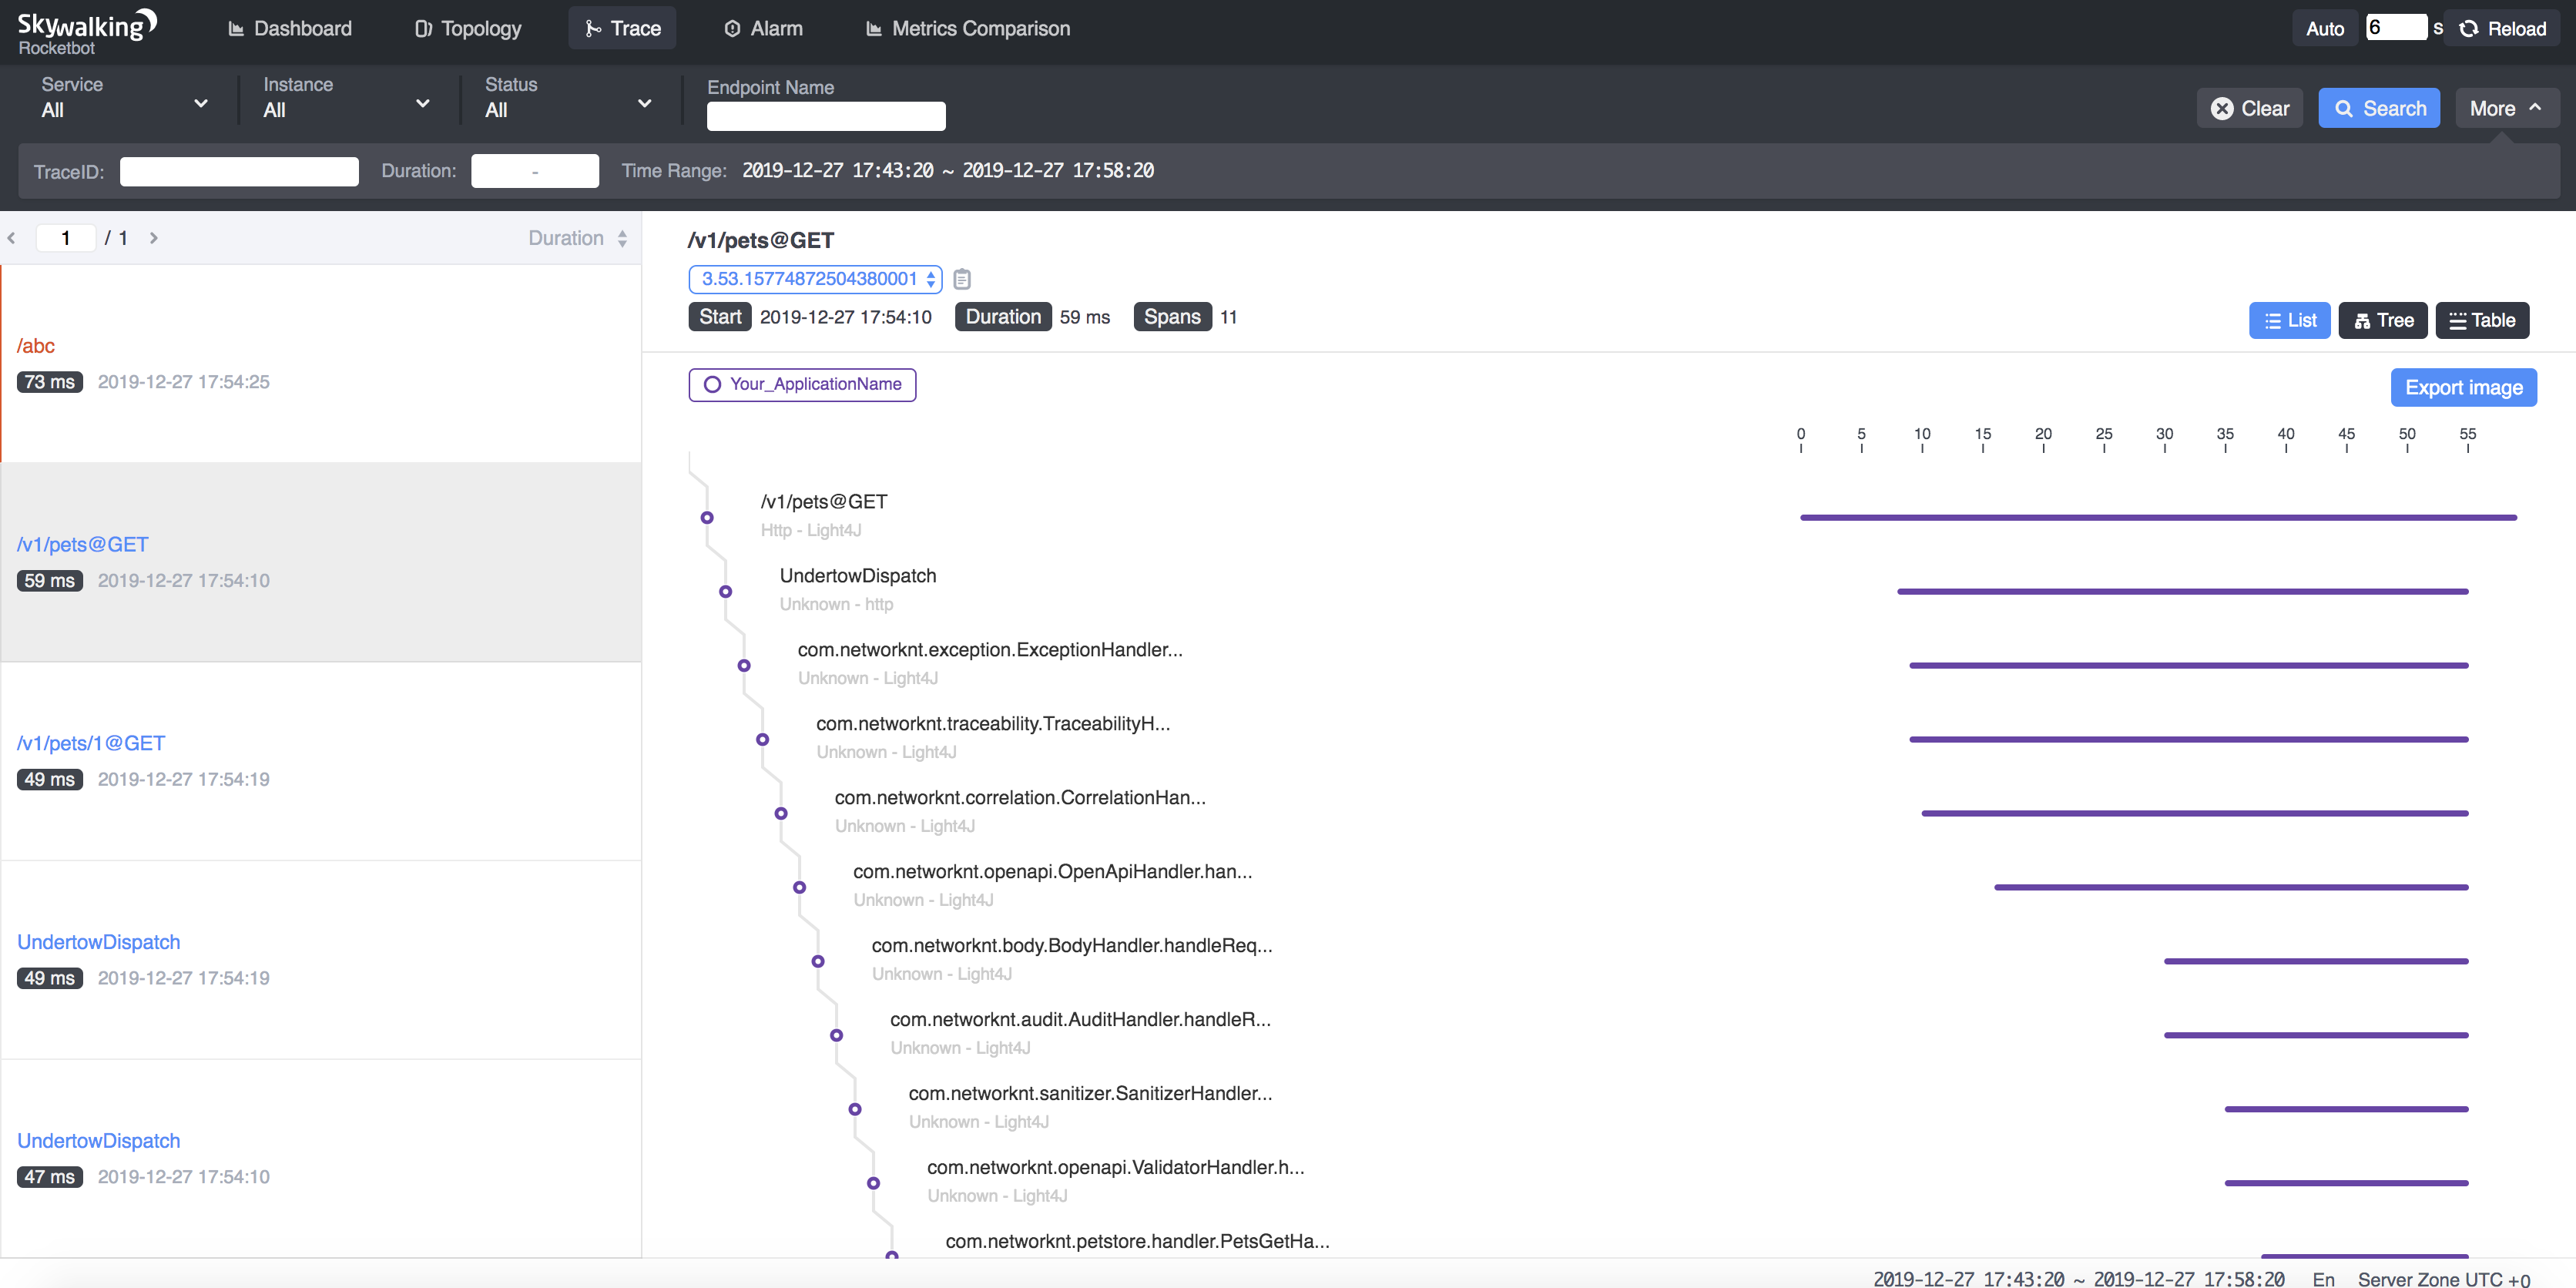Click the Clear button to reset filters
Viewport: 2576px width, 1288px height.
(x=2251, y=109)
